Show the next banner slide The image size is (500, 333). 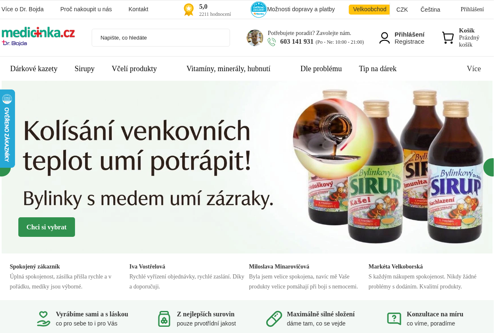click(489, 167)
